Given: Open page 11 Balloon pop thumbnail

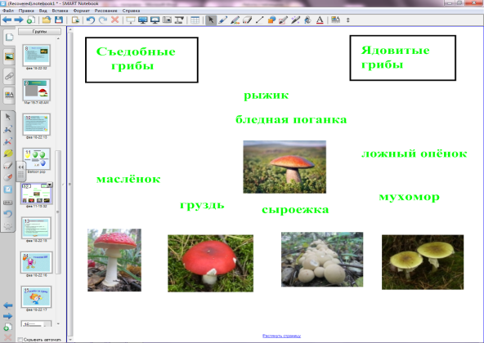Looking at the screenshot, I should (x=37, y=159).
